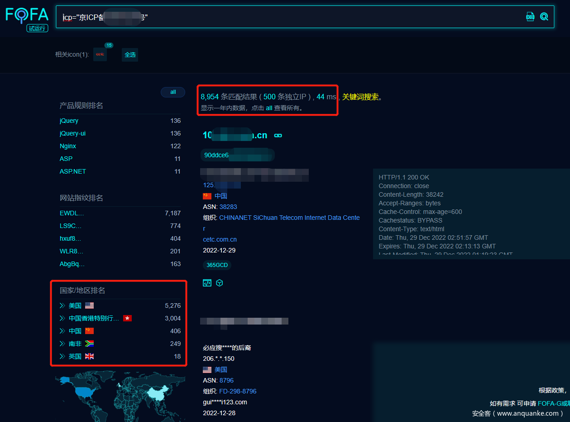Select the related icon thumbnail with badge 15
The width and height of the screenshot is (570, 422).
point(100,54)
